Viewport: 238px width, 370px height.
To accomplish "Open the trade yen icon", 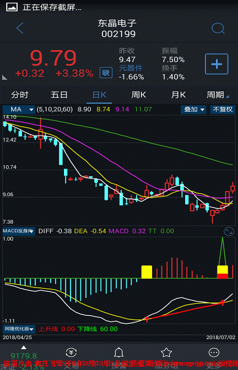I will 71,352.
